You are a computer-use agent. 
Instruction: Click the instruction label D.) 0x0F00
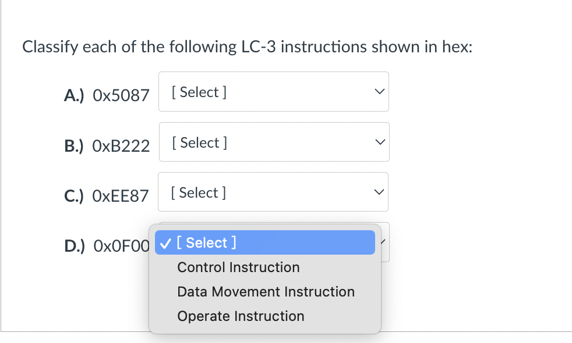pyautogui.click(x=107, y=246)
